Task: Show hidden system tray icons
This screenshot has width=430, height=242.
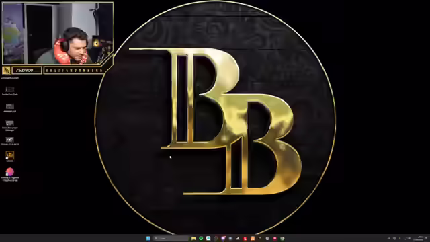Action: click(388, 238)
